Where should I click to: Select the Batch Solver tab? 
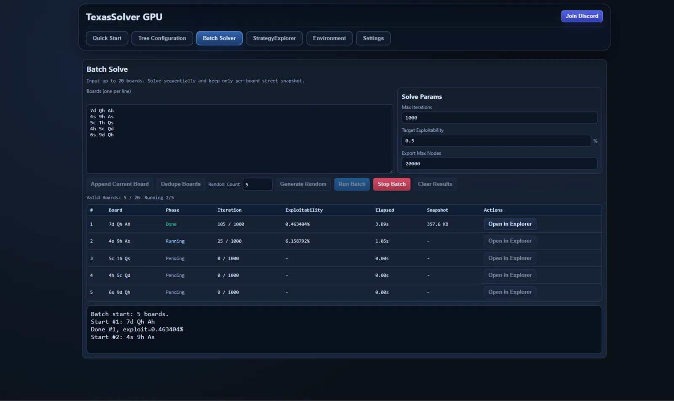(x=219, y=38)
